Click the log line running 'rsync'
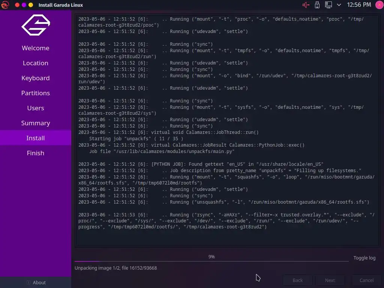The width and height of the screenshot is (384, 288). pyautogui.click(x=226, y=220)
